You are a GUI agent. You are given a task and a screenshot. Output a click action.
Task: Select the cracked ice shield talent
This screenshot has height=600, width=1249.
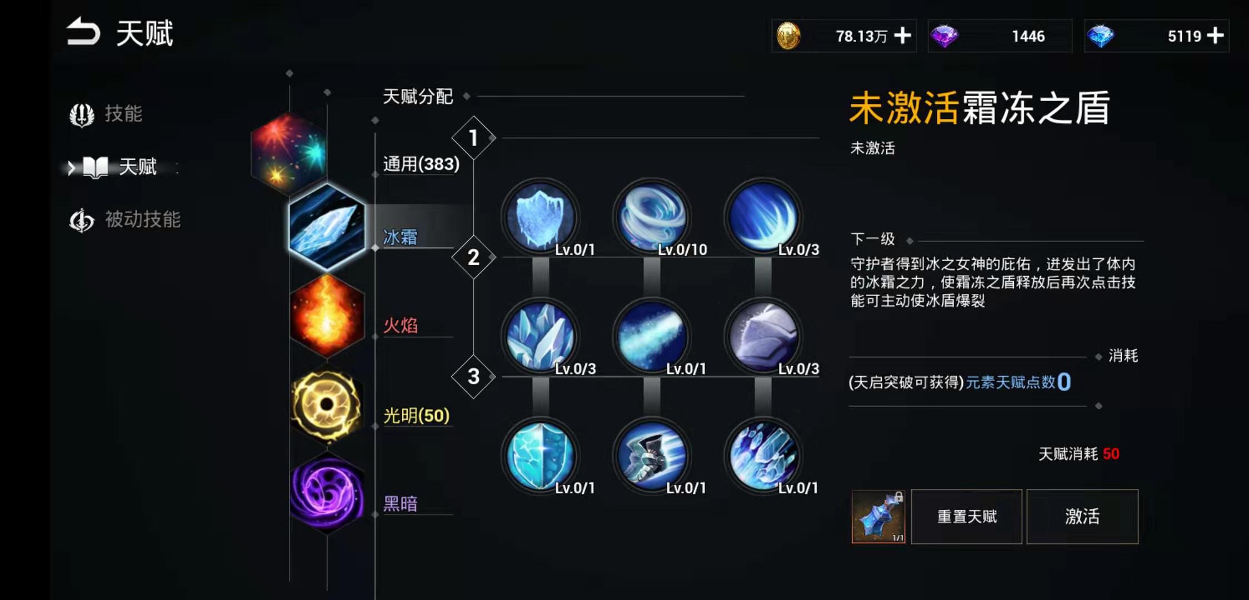pyautogui.click(x=540, y=456)
